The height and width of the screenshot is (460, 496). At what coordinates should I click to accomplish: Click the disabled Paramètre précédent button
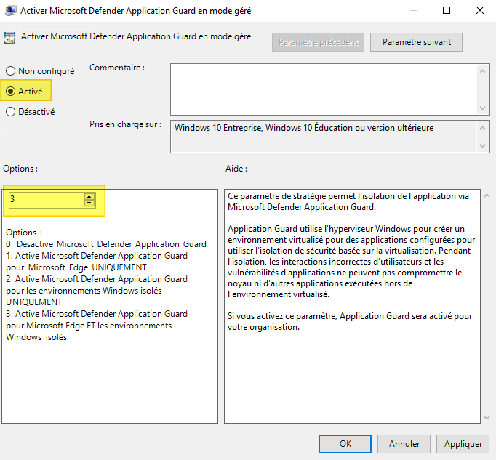click(x=318, y=42)
